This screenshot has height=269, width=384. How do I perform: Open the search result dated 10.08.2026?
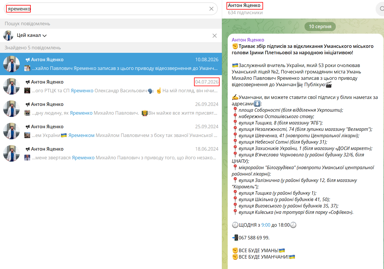[x=111, y=64]
